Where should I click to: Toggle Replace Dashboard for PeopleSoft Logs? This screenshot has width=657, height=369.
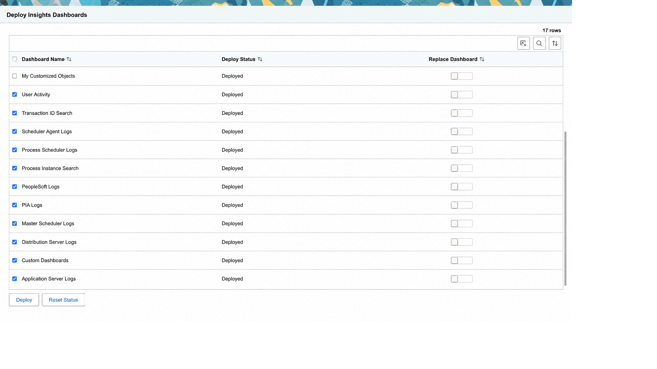click(x=462, y=187)
